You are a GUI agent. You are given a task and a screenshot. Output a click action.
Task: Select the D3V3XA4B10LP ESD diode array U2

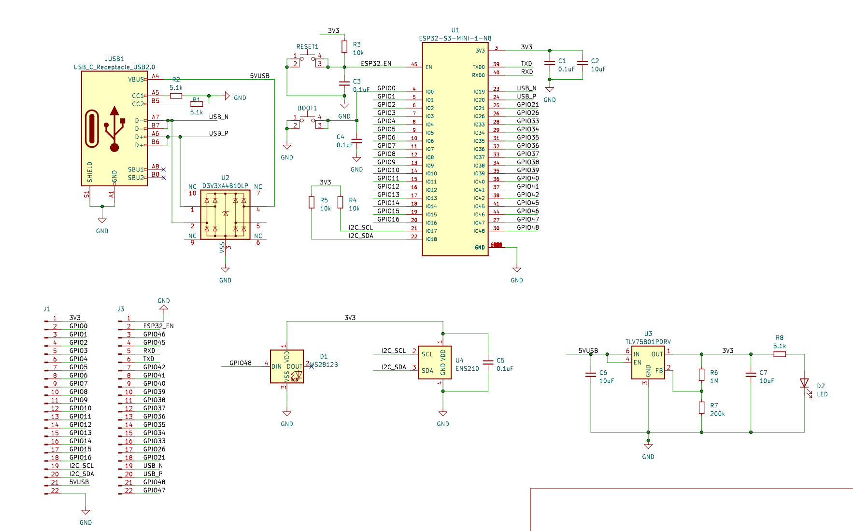[225, 214]
